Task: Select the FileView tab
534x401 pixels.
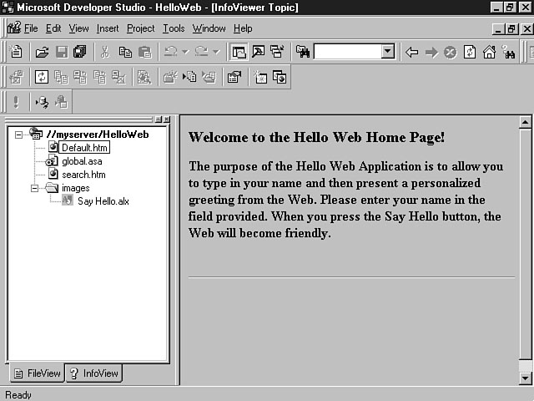Action: click(38, 373)
